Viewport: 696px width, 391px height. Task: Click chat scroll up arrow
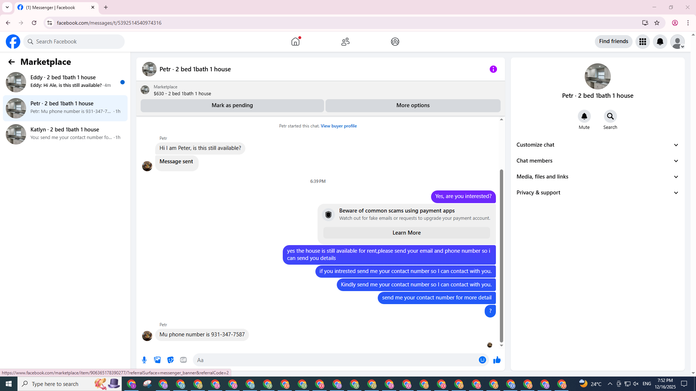501,119
